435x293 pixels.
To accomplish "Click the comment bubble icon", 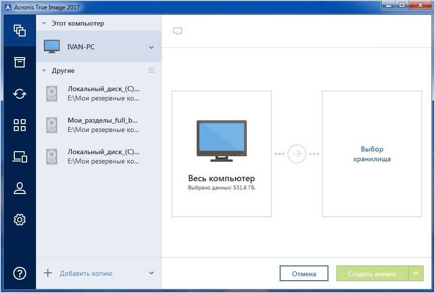I will pyautogui.click(x=178, y=32).
